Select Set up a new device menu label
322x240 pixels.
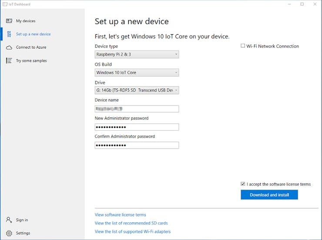click(x=33, y=34)
